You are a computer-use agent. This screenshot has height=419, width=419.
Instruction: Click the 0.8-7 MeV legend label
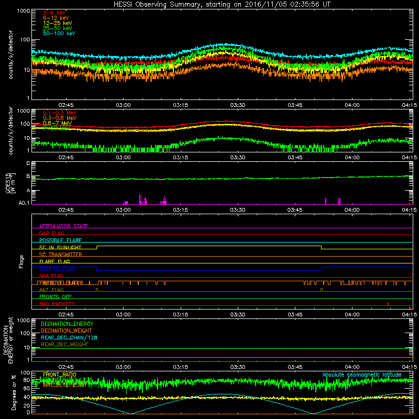(x=57, y=123)
